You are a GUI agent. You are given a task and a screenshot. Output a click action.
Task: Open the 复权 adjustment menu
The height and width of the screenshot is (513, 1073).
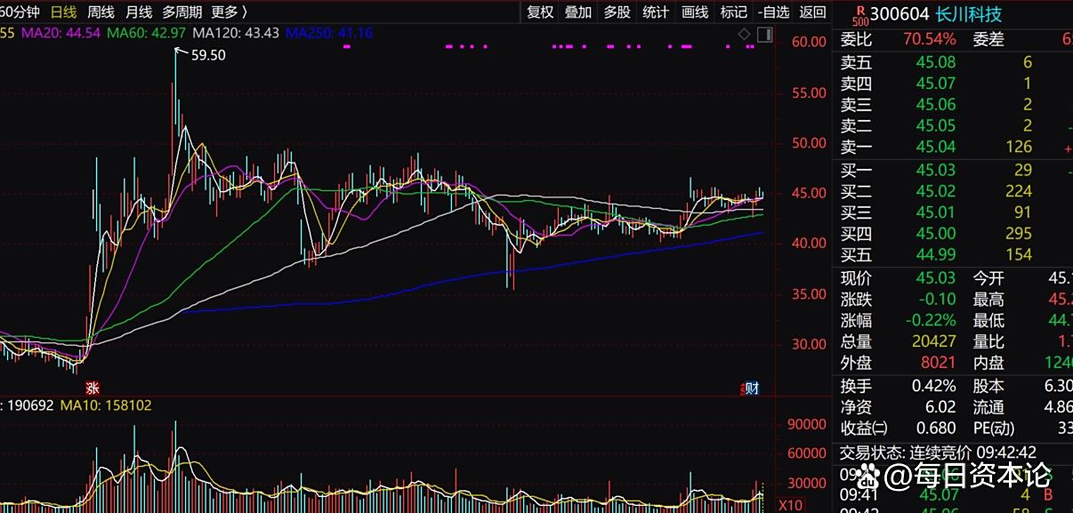[x=540, y=12]
